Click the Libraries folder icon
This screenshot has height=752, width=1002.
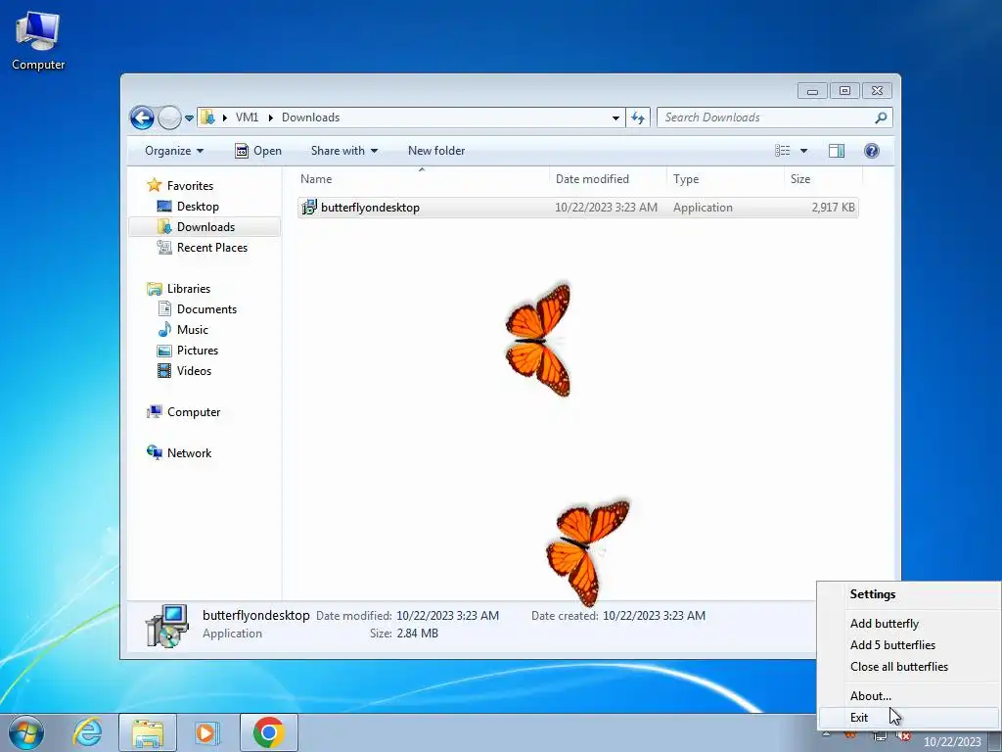pyautogui.click(x=154, y=289)
